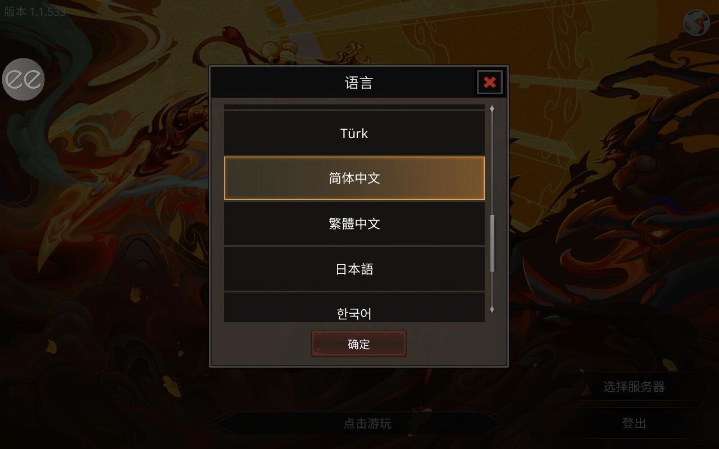This screenshot has height=449, width=719.
Task: Confirm selection with 确定 button
Action: click(x=359, y=344)
